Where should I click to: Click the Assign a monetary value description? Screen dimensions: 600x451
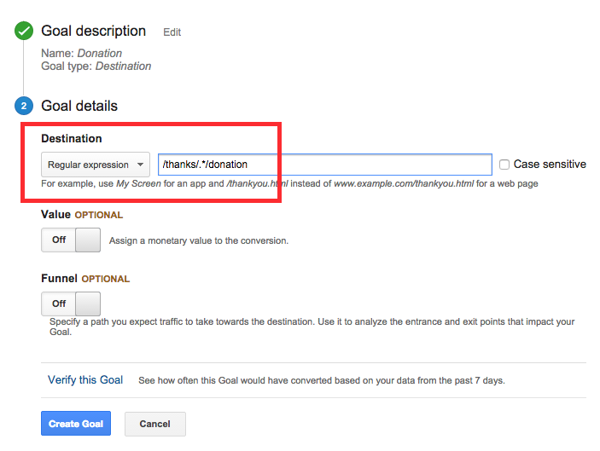pos(199,241)
